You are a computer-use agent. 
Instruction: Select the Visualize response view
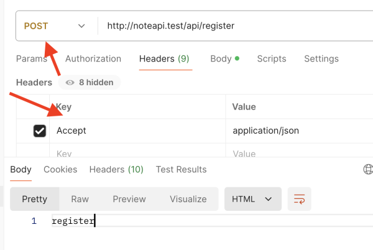(x=188, y=199)
